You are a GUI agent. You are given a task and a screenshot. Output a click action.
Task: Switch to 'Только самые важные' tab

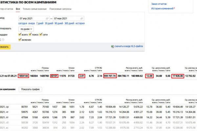[x=34, y=9]
